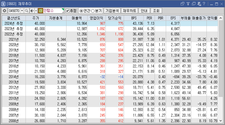Click the EPS column header
This screenshot has height=125, width=225.
point(173,18)
